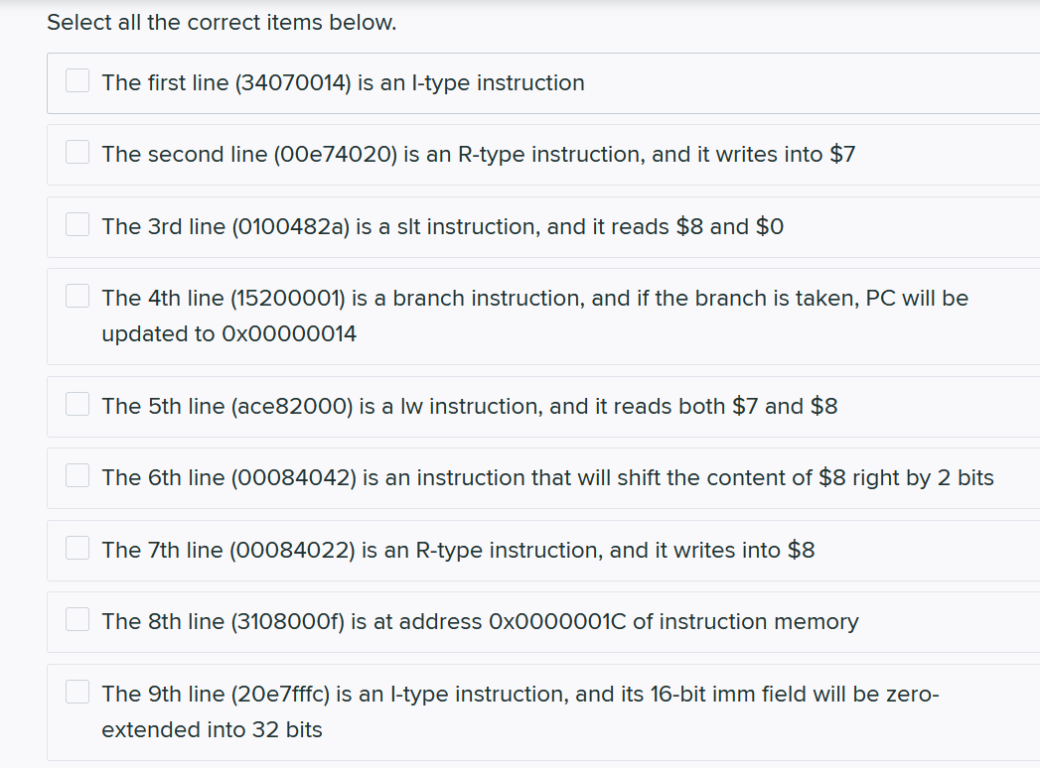The image size is (1040, 768).
Task: Check the box for the 7th line (00084022) statement
Action: pos(76,546)
